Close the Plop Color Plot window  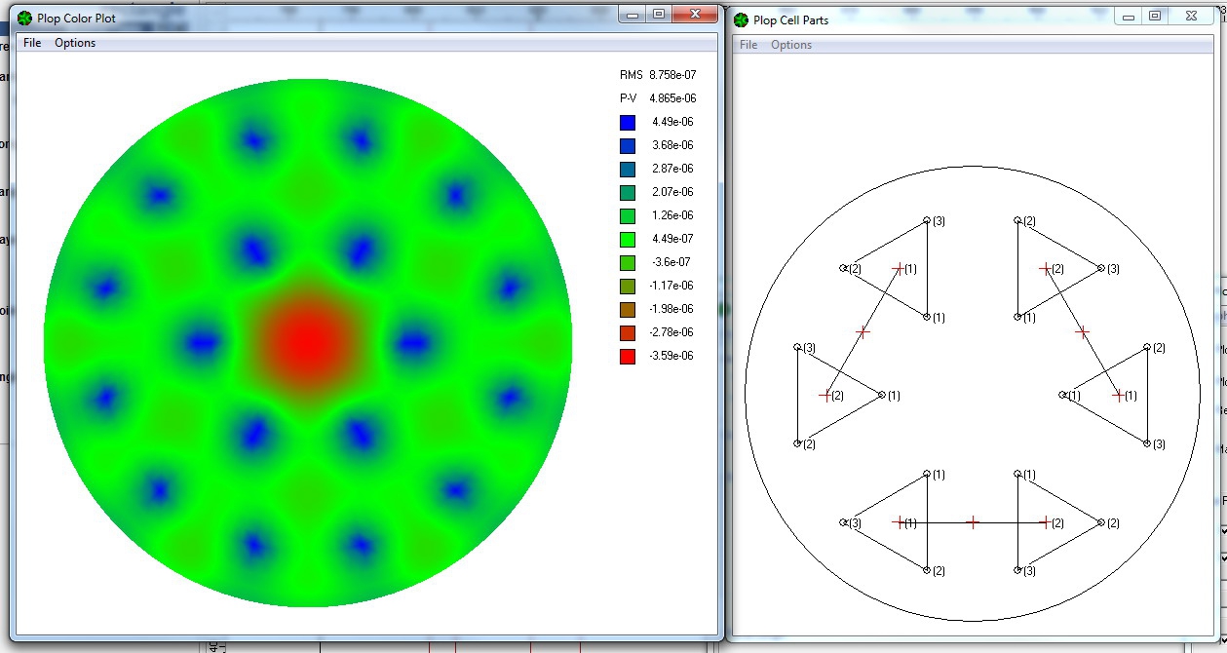696,14
